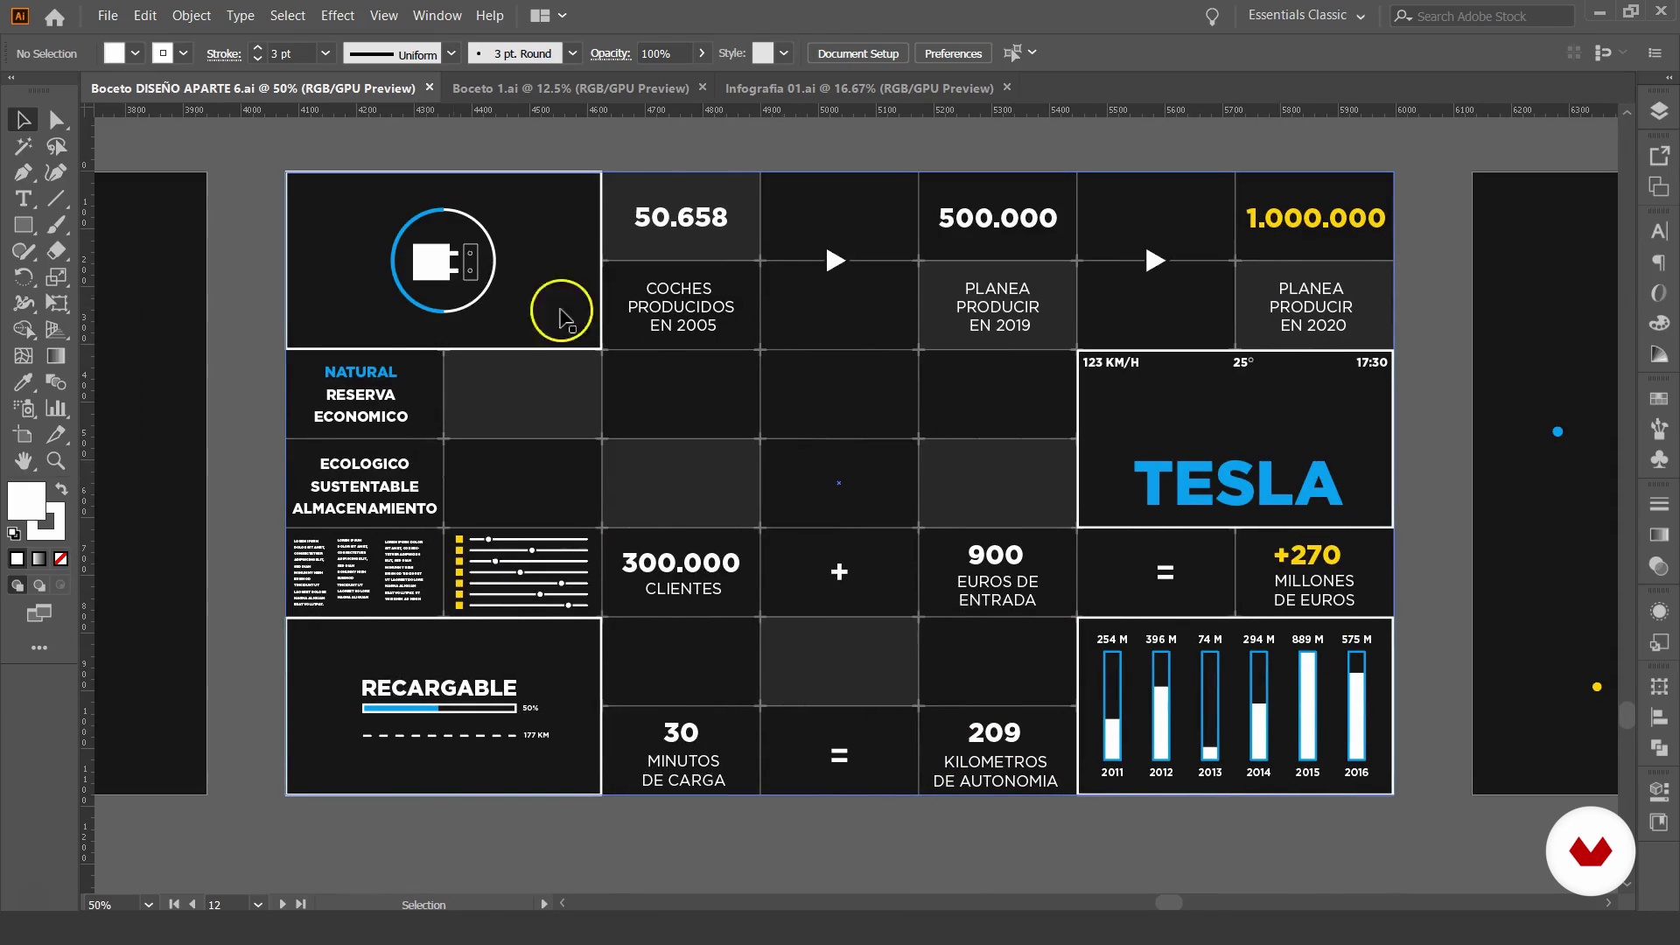
Task: Select the Line Segment tool
Action: (x=57, y=199)
